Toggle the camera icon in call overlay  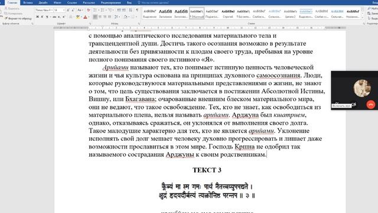(354, 105)
